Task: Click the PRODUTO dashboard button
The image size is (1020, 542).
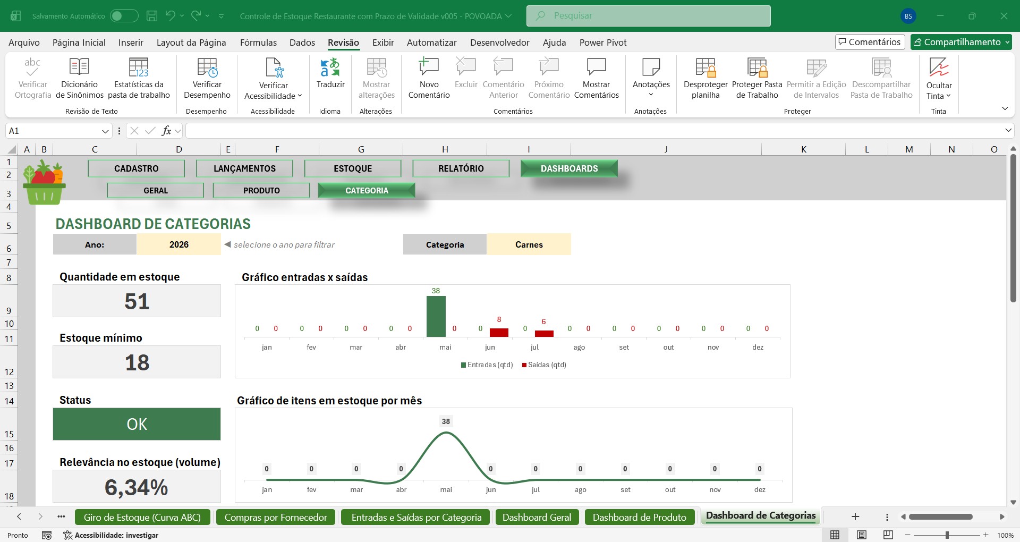Action: tap(261, 190)
